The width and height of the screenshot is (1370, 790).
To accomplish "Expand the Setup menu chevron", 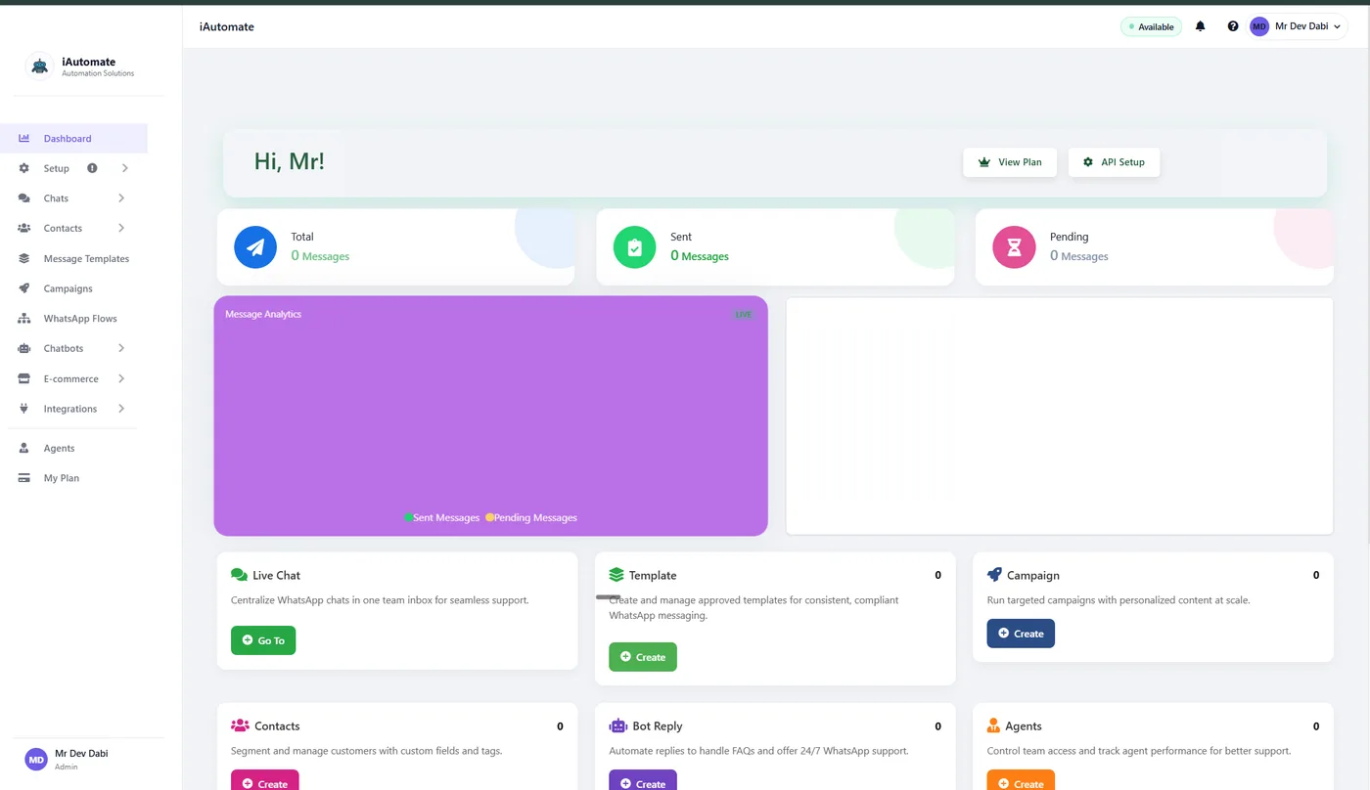I will [124, 168].
